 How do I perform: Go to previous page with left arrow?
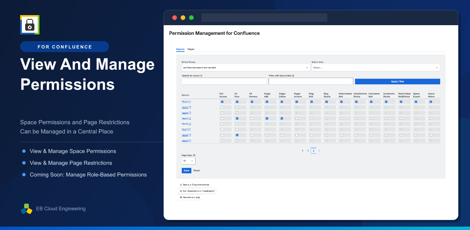pos(303,151)
